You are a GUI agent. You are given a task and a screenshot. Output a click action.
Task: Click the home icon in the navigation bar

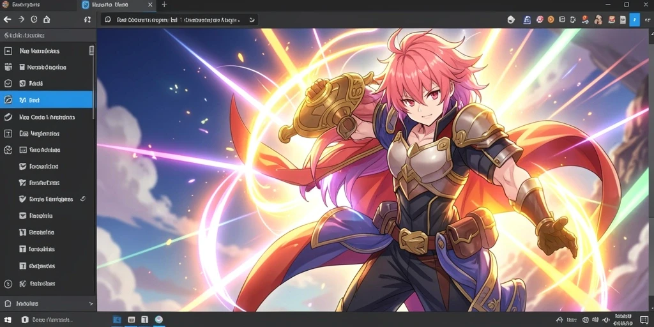click(47, 20)
